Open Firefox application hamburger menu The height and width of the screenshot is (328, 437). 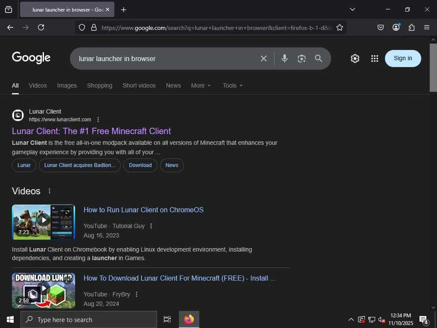[427, 27]
